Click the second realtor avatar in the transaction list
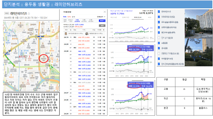Screen dimensions: 213x119 pyautogui.click(x=87, y=33)
